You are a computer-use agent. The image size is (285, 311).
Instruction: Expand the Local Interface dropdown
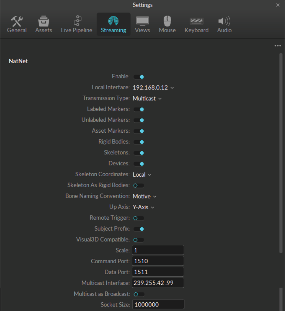(x=153, y=88)
